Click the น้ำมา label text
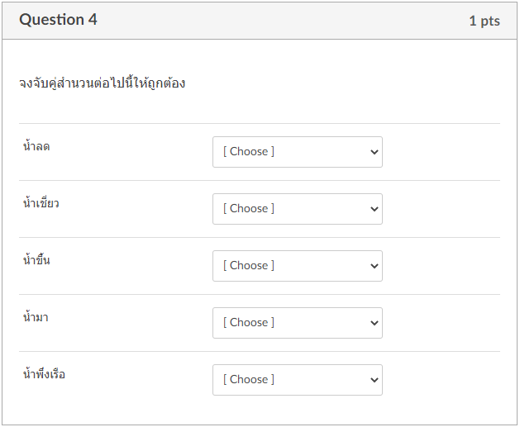Viewport: 520px width, 427px height. point(36,317)
